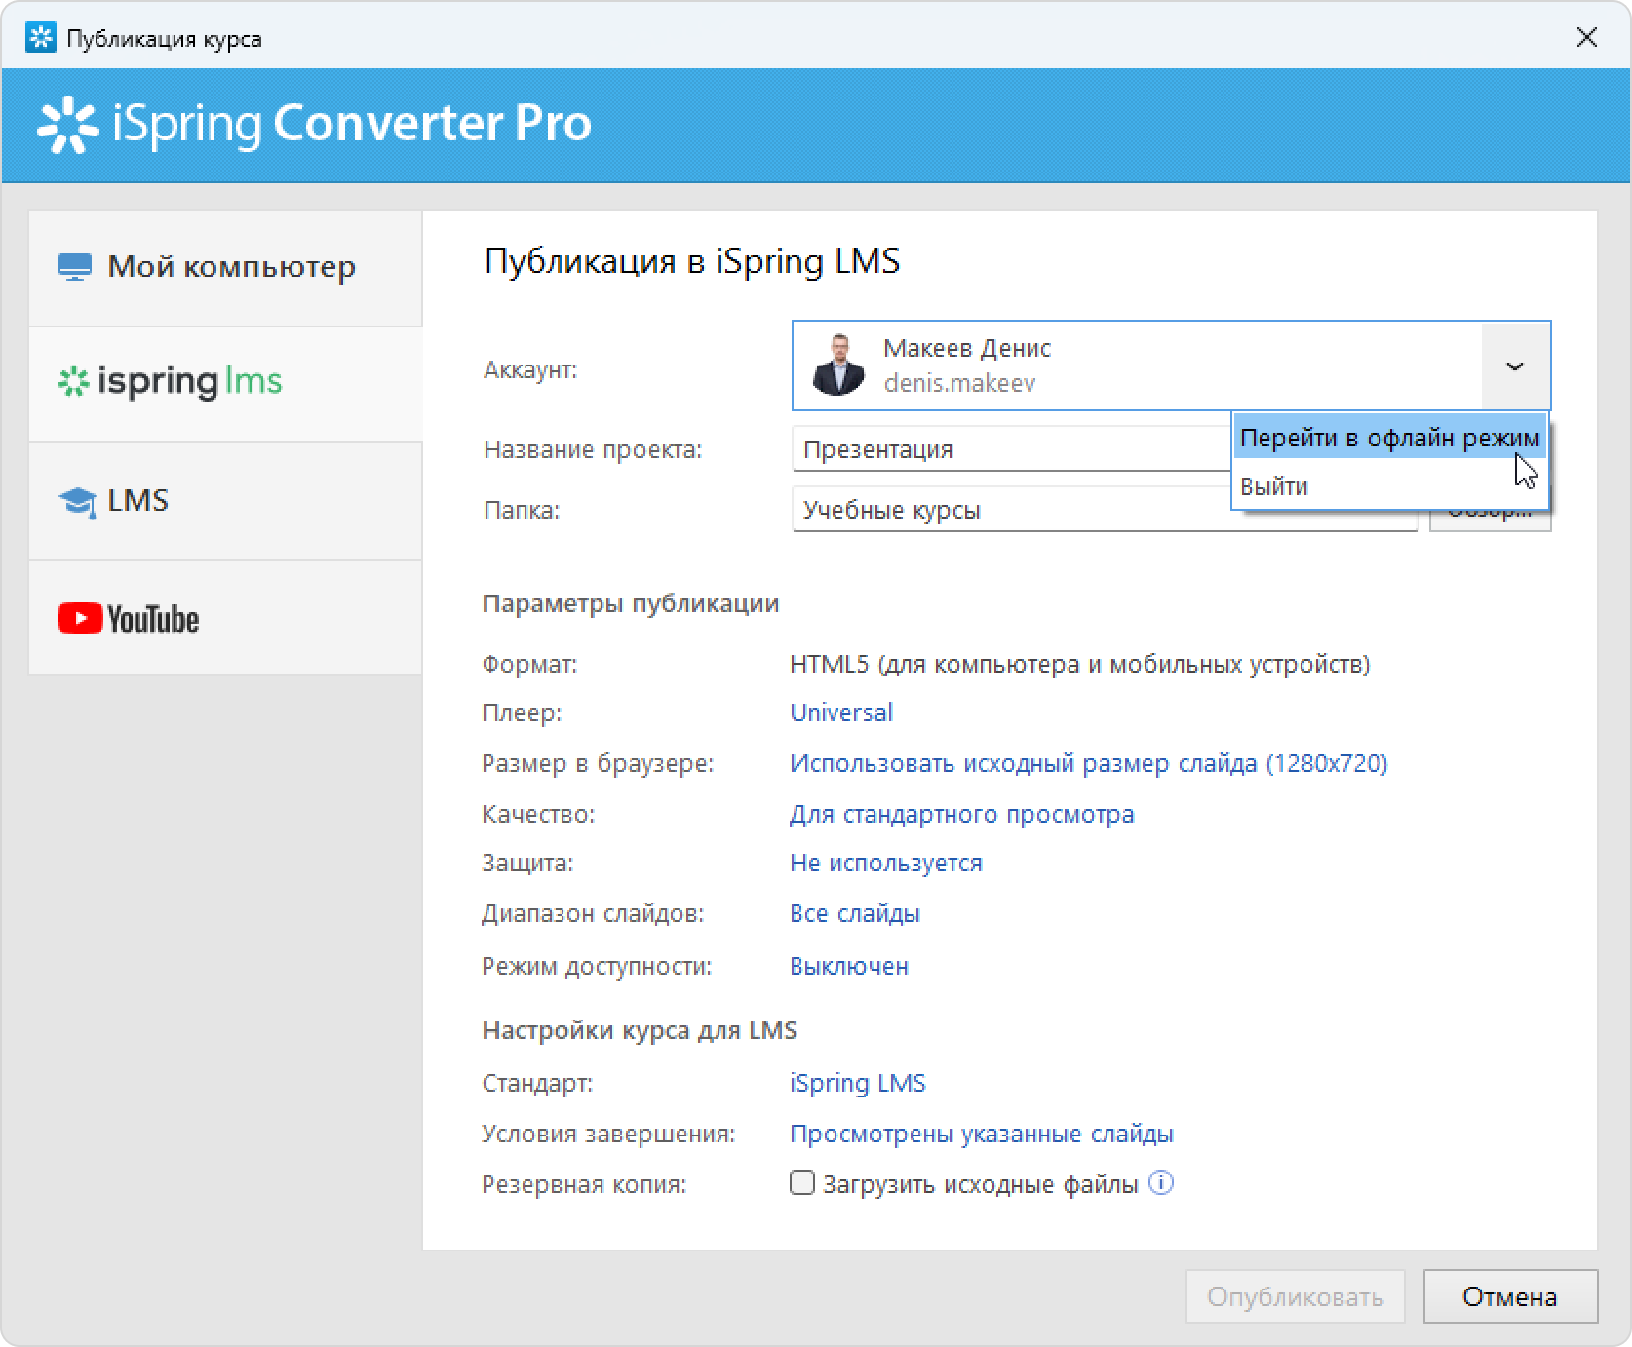Viewport: 1632px width, 1347px height.
Task: Click the 'Настройки курса для LMS' heading
Action: click(640, 1030)
